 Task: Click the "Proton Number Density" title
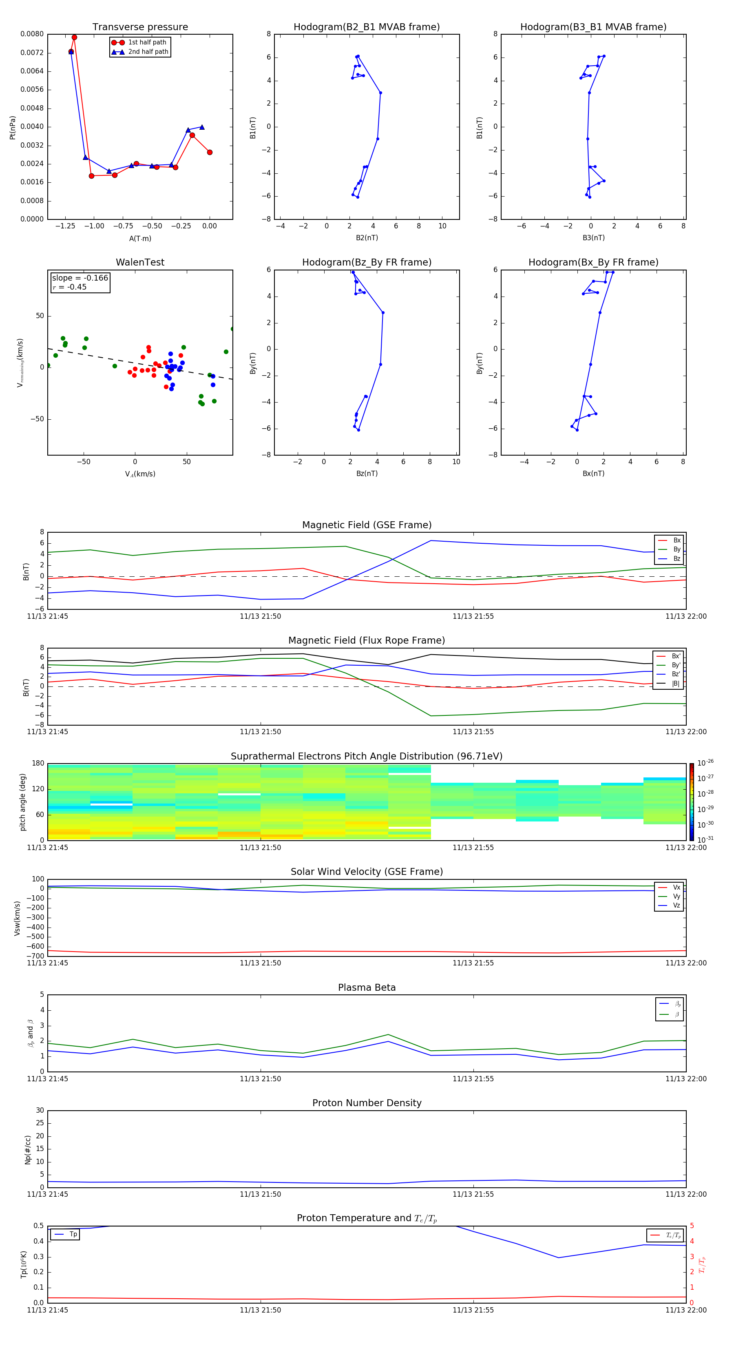click(x=367, y=1103)
